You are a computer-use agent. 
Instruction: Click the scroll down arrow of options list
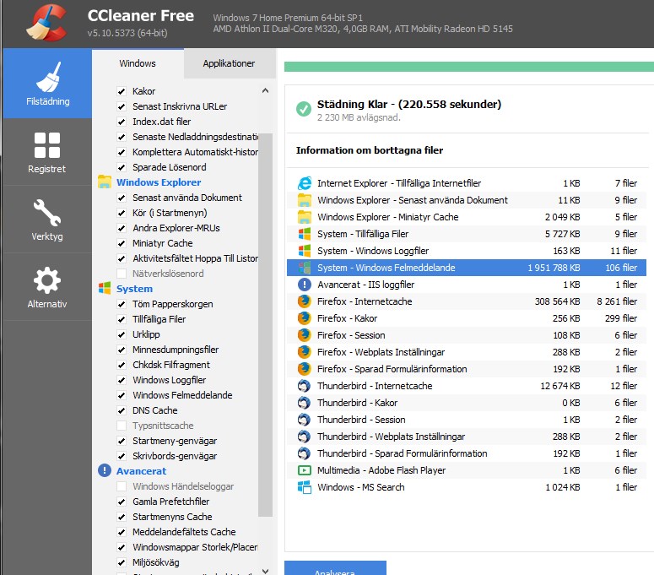(265, 571)
